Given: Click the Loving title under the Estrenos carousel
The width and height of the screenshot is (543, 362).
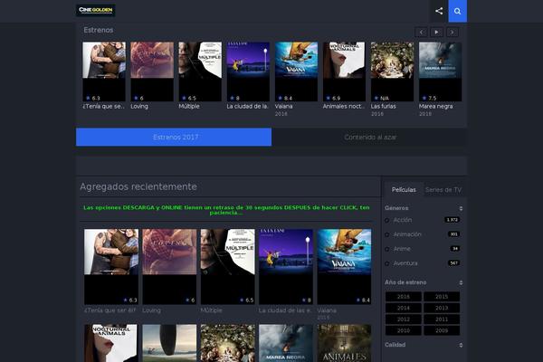Looking at the screenshot, I should 139,107.
